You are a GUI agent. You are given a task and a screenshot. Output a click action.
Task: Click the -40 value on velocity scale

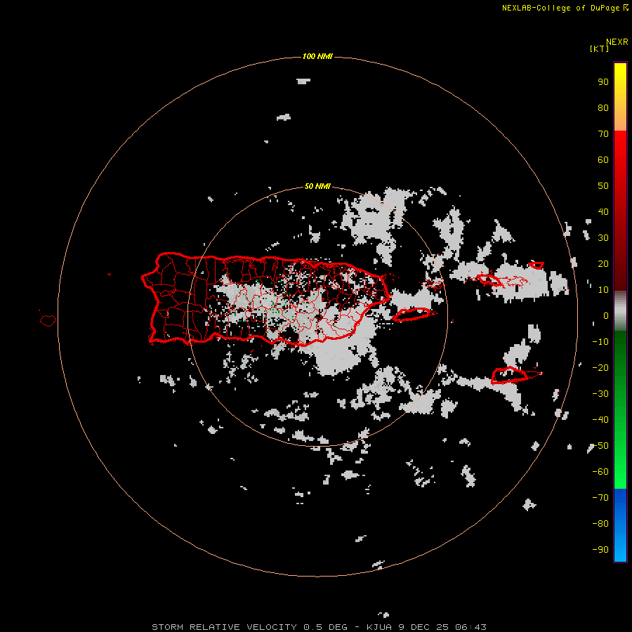[x=600, y=420]
